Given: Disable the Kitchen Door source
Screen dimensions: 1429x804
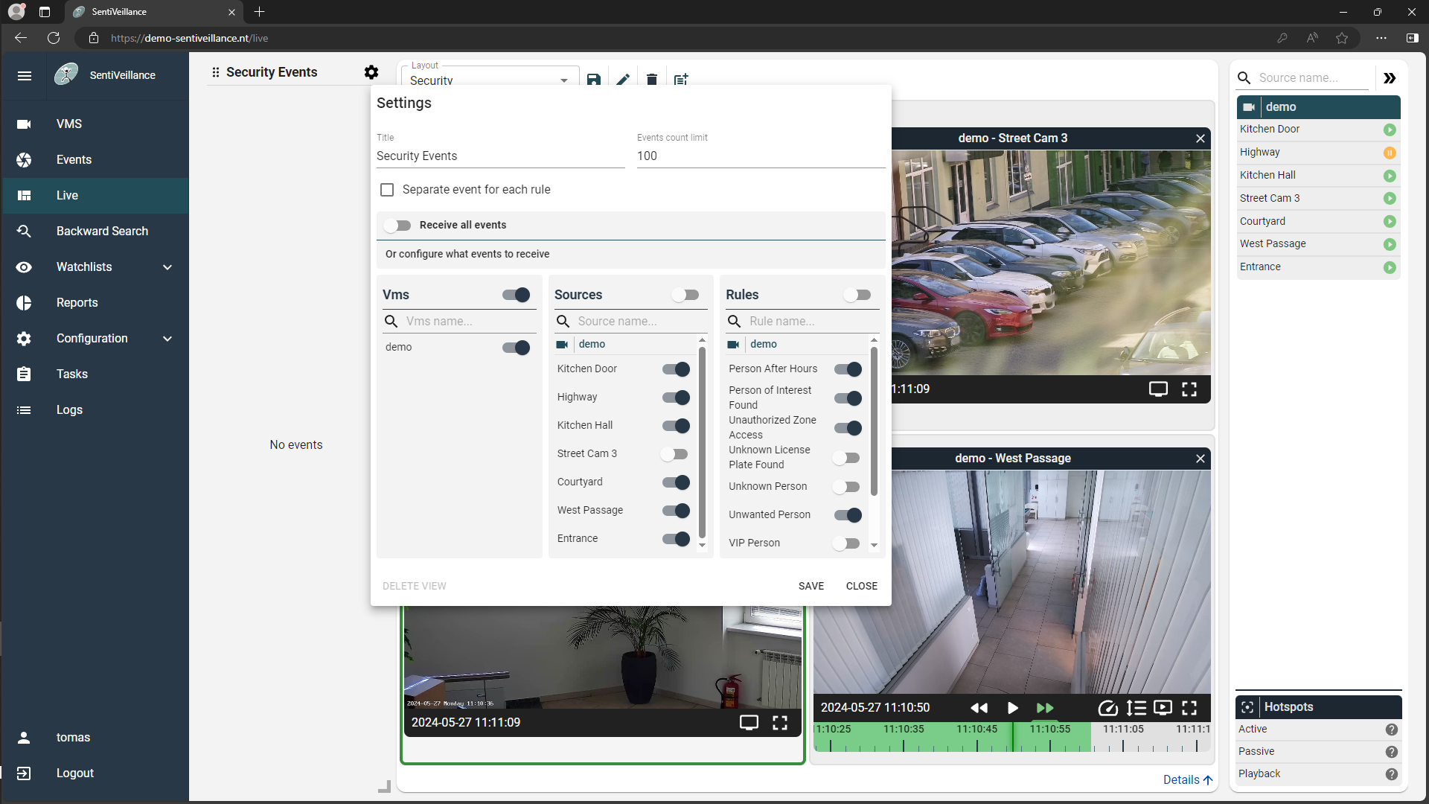Looking at the screenshot, I should 676,369.
